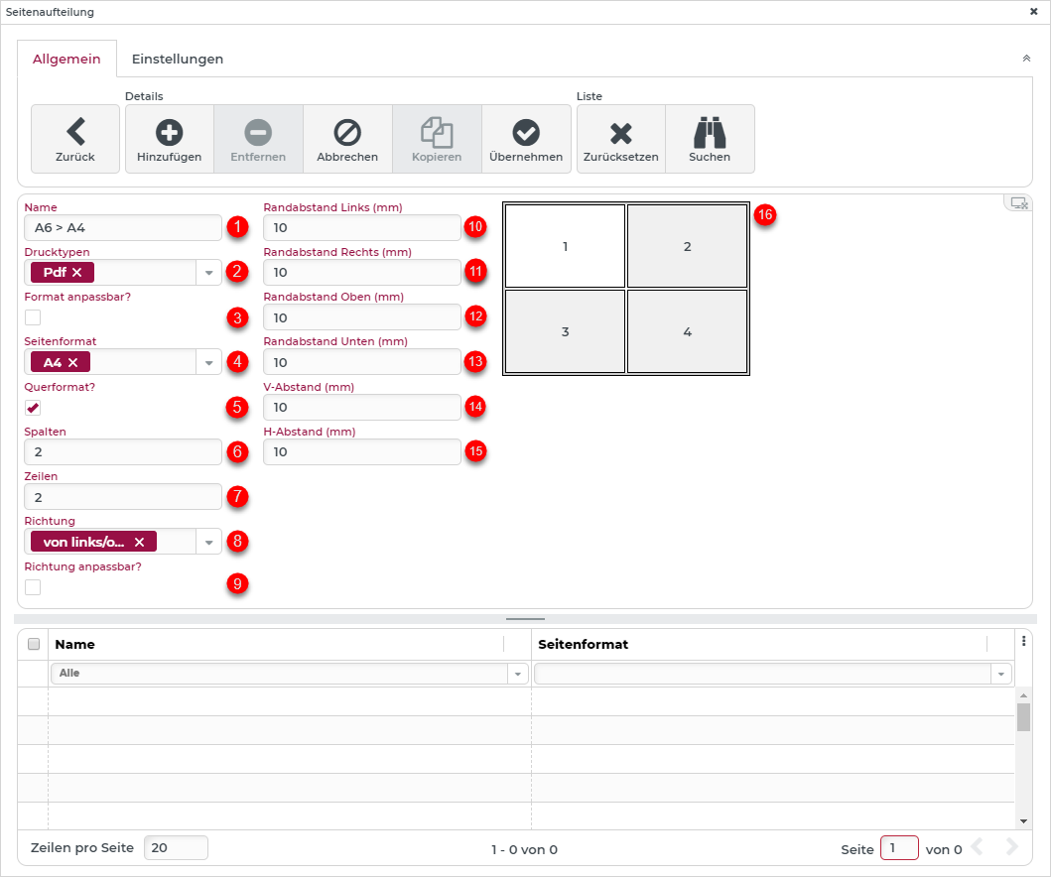Click the Hinzufügen plus icon
The width and height of the screenshot is (1051, 877).
tap(169, 131)
